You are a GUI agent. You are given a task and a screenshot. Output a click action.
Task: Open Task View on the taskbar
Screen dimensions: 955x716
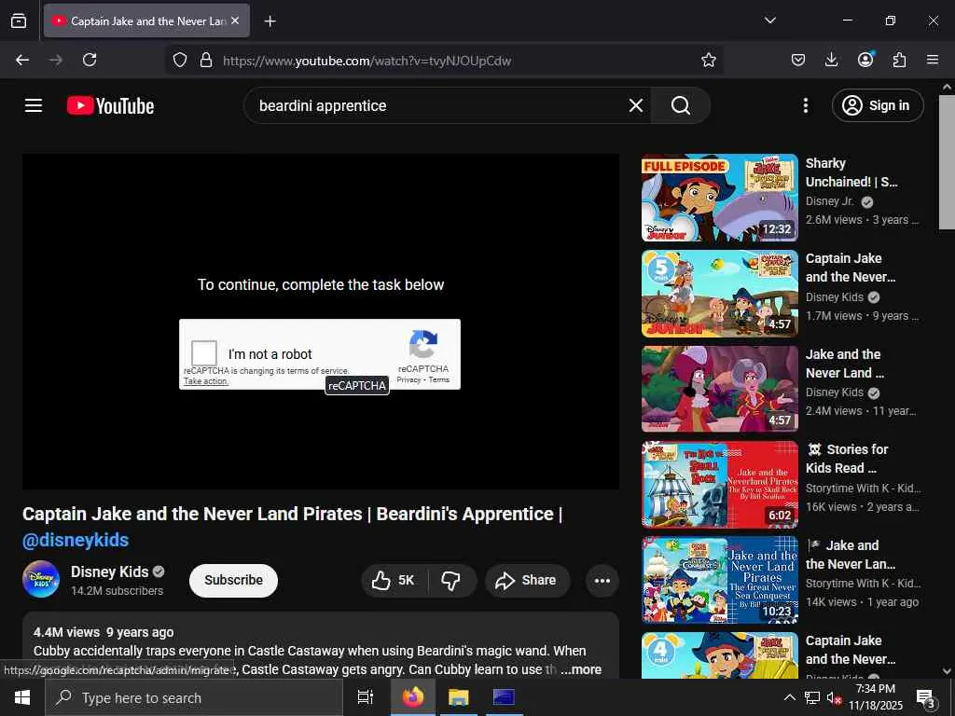(365, 697)
